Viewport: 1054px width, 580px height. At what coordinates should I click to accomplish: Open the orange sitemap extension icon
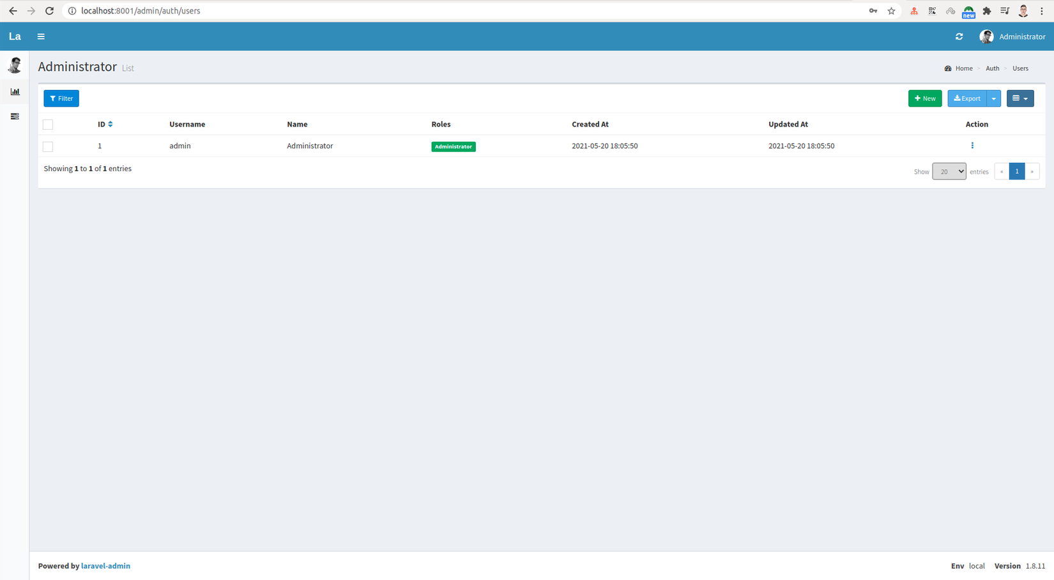(914, 11)
